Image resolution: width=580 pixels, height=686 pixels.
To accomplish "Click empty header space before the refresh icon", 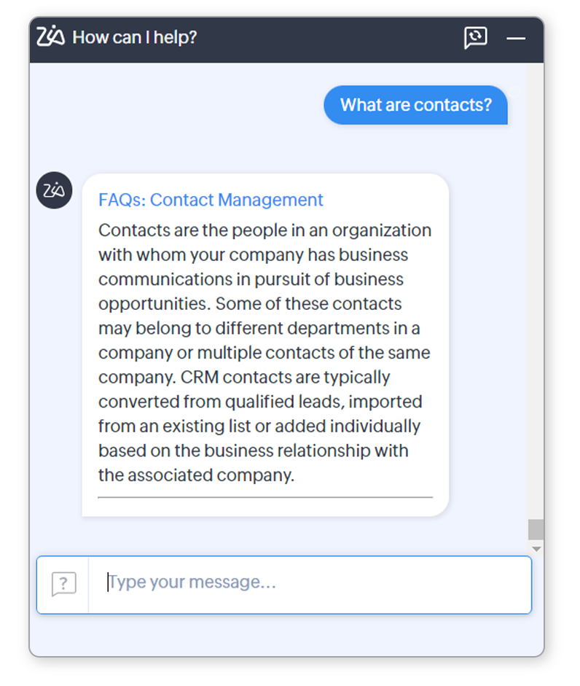I will (x=328, y=37).
